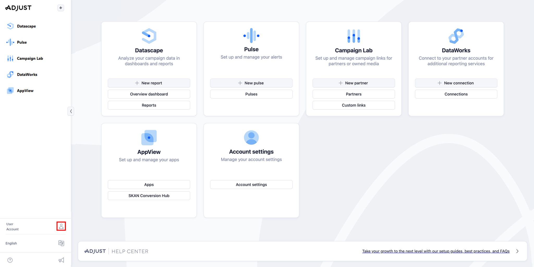Open the user account profile icon
534x267 pixels.
(61, 226)
